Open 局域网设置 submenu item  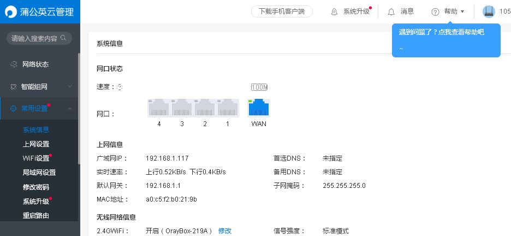39,173
